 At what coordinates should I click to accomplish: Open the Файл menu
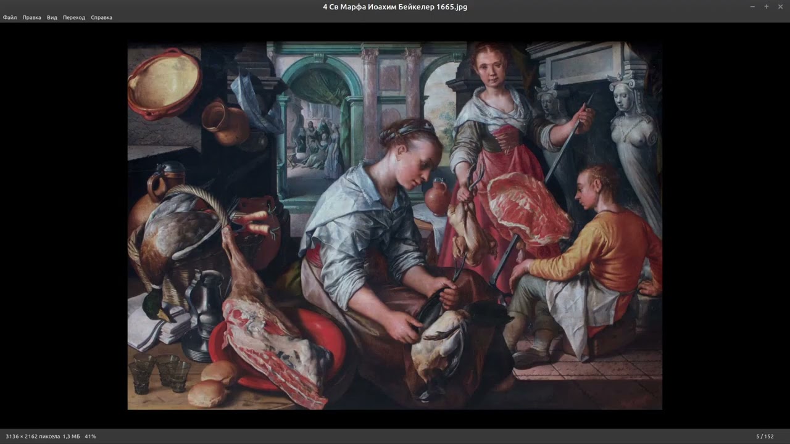(x=10, y=17)
